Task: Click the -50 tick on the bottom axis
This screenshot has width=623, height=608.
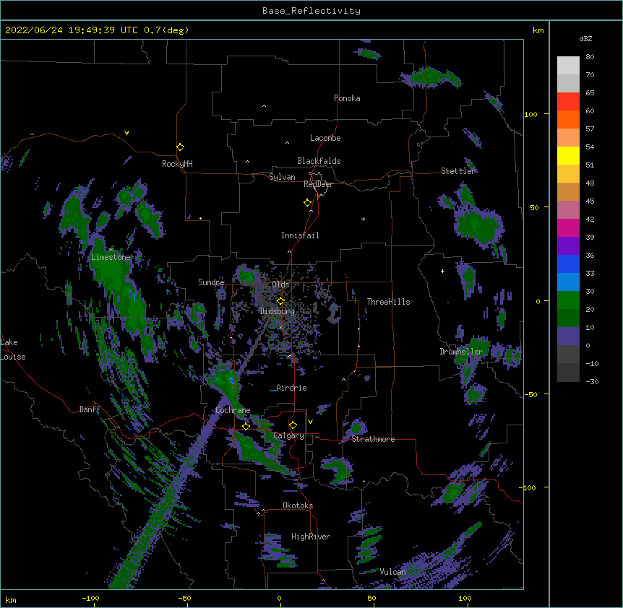Action: tap(184, 598)
